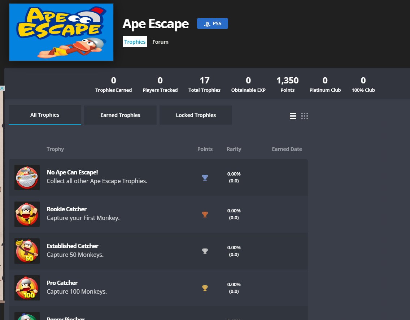Click the Obtainable EXP stat

click(x=248, y=85)
